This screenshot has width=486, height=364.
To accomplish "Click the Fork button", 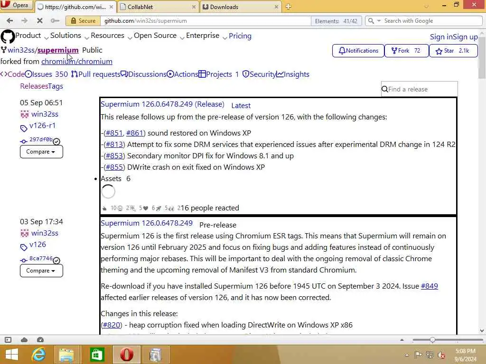I will pyautogui.click(x=407, y=51).
